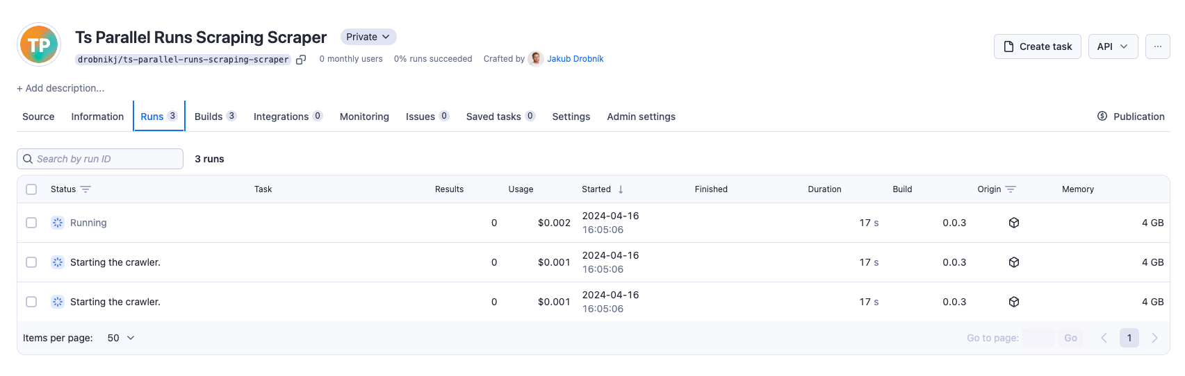Image resolution: width=1185 pixels, height=376 pixels.
Task: Select the checkbox for the Running run
Action: [31, 223]
